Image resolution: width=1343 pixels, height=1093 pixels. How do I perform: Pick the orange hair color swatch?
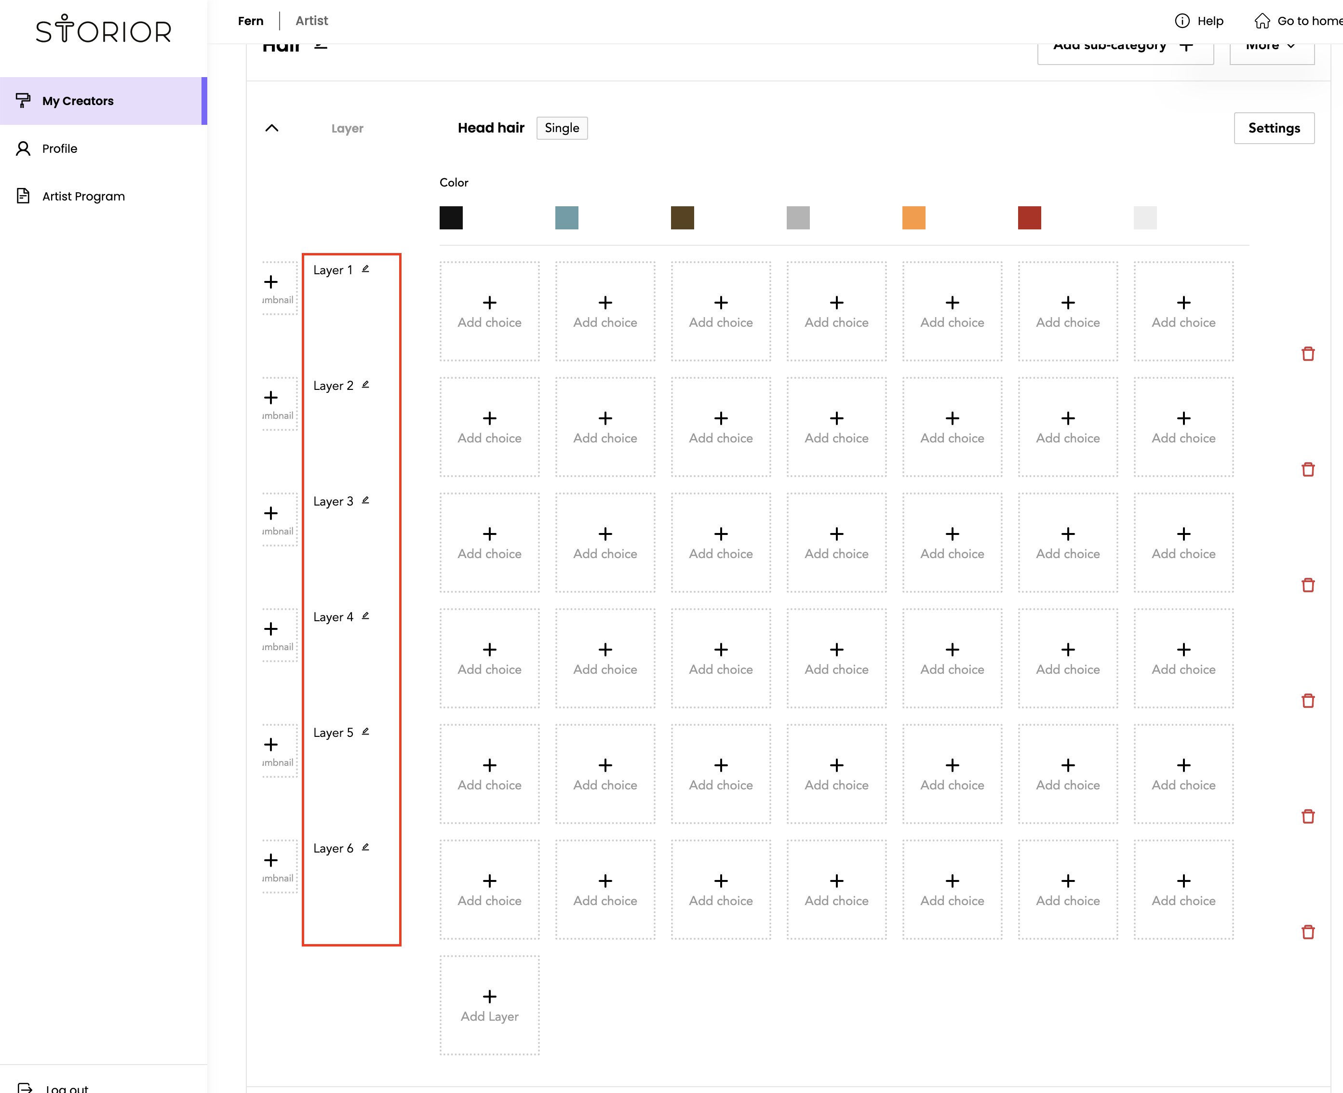pos(913,218)
